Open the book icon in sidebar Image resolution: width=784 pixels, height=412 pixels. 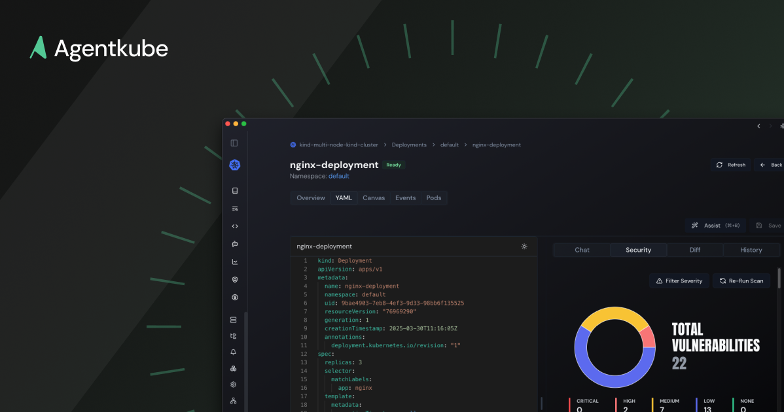coord(234,191)
